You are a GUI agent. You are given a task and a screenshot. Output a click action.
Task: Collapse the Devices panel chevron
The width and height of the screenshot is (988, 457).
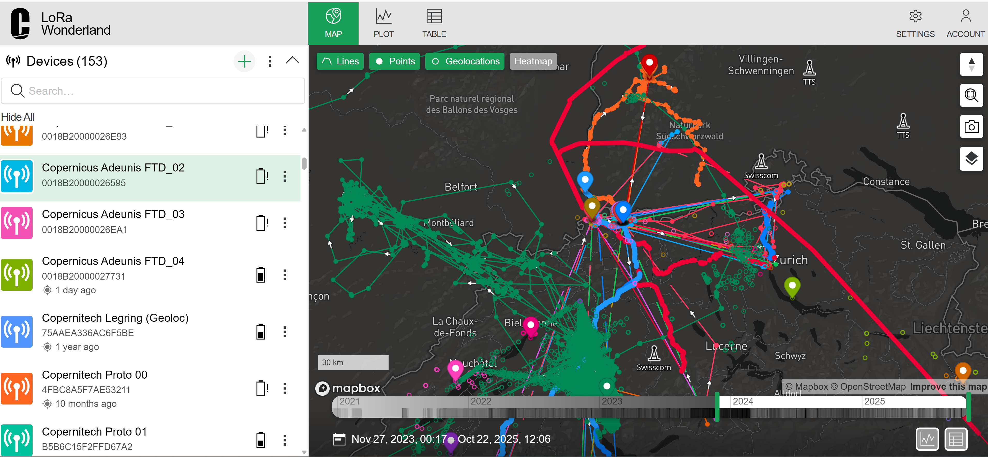click(292, 61)
